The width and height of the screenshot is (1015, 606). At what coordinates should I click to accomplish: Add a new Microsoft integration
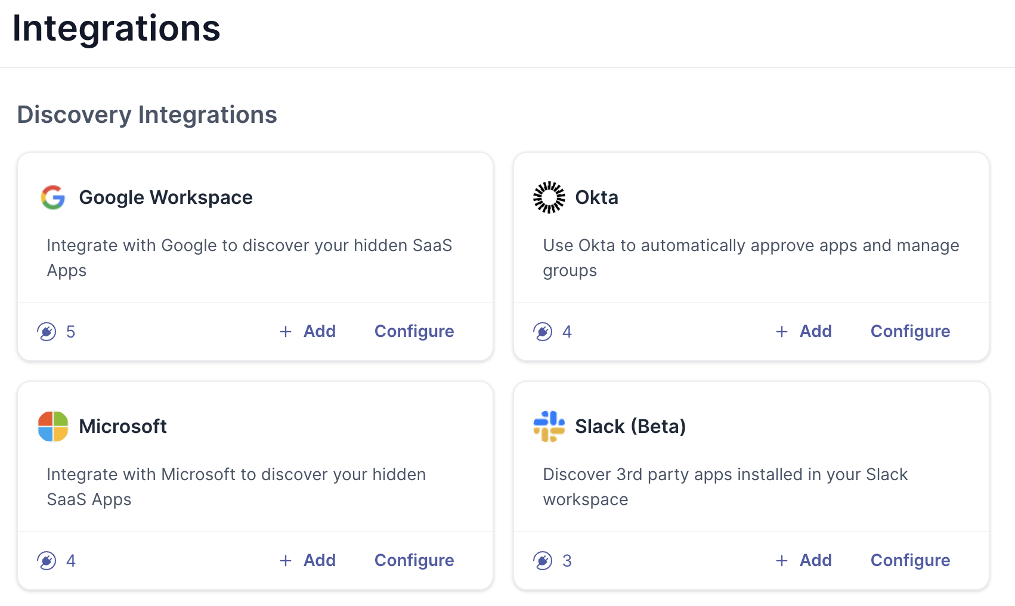[x=308, y=561]
